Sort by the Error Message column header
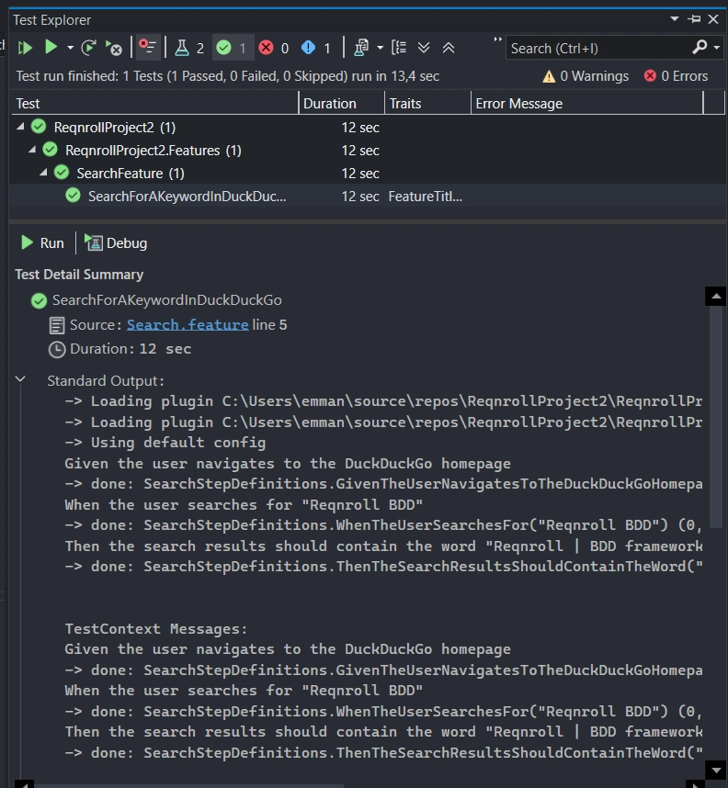Image resolution: width=728 pixels, height=788 pixels. (518, 104)
